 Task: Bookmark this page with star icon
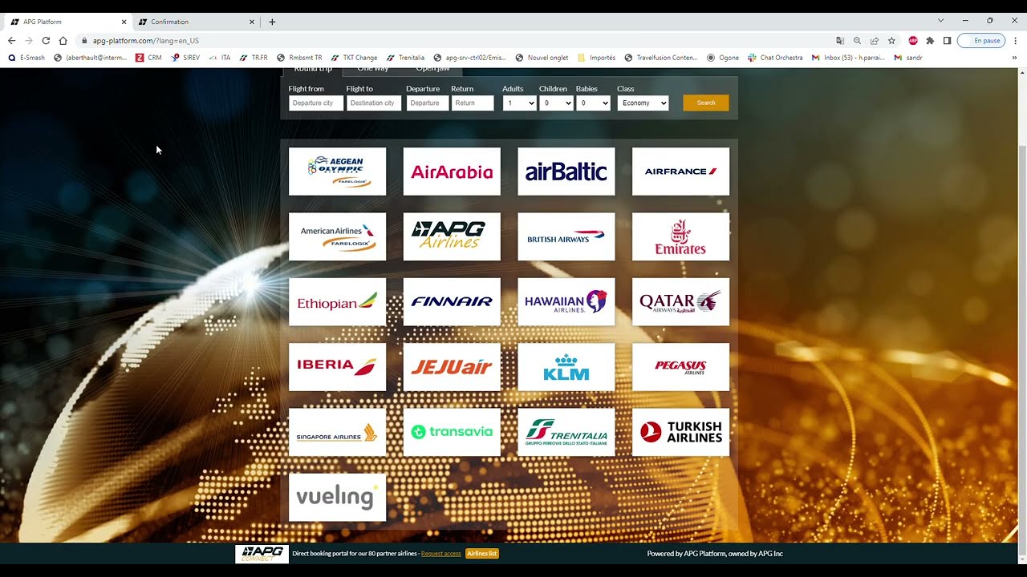click(x=891, y=40)
